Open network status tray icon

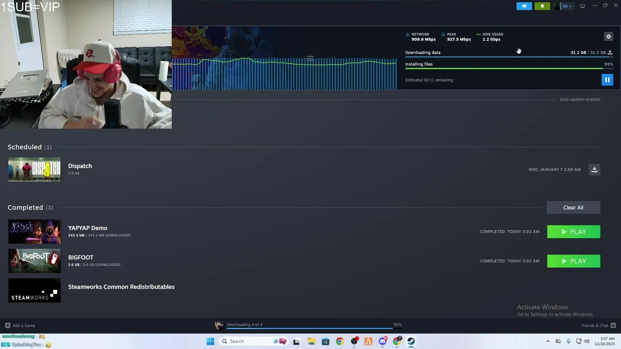[579, 341]
